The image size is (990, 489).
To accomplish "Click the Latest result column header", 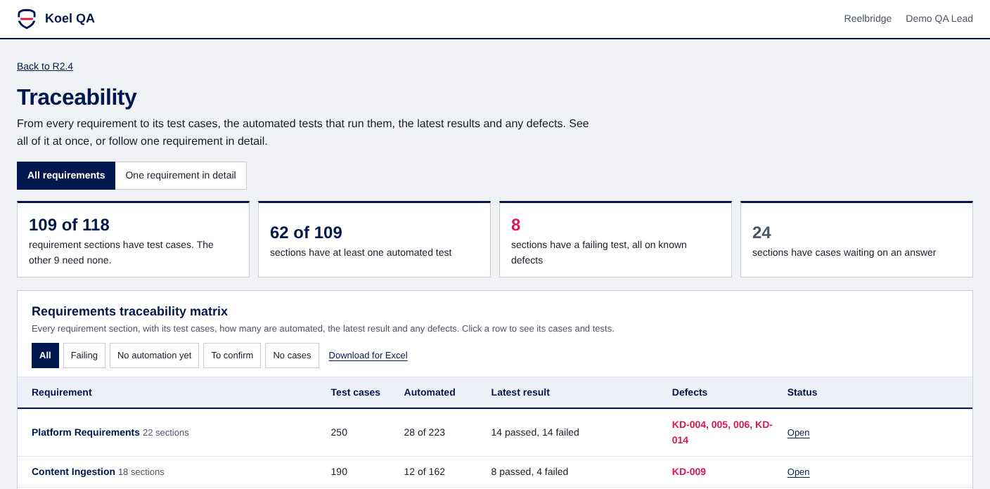I will pyautogui.click(x=520, y=393).
